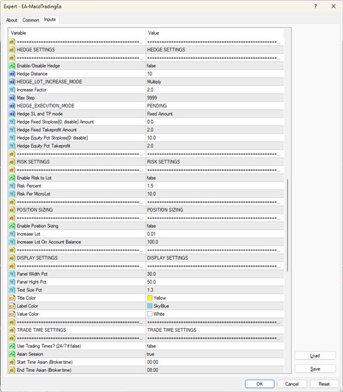Open the Fixed Amount SL and TP mode dropdown

(x=215, y=114)
